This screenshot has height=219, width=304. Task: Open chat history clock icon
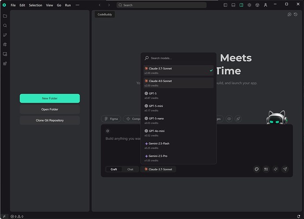coord(296,15)
